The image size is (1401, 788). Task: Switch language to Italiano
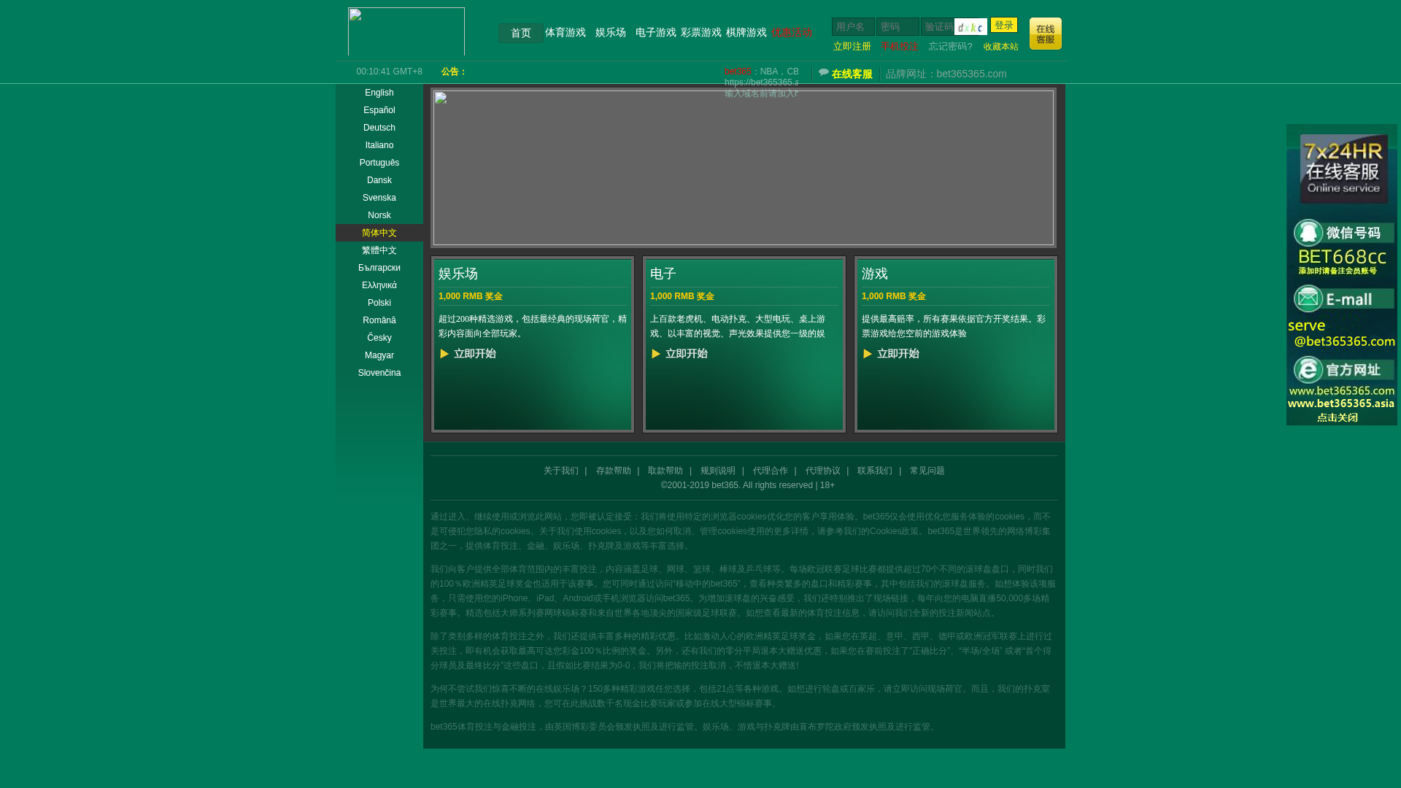point(379,145)
